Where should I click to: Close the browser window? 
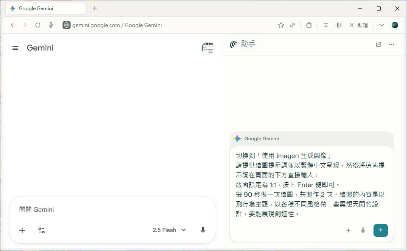click(397, 8)
